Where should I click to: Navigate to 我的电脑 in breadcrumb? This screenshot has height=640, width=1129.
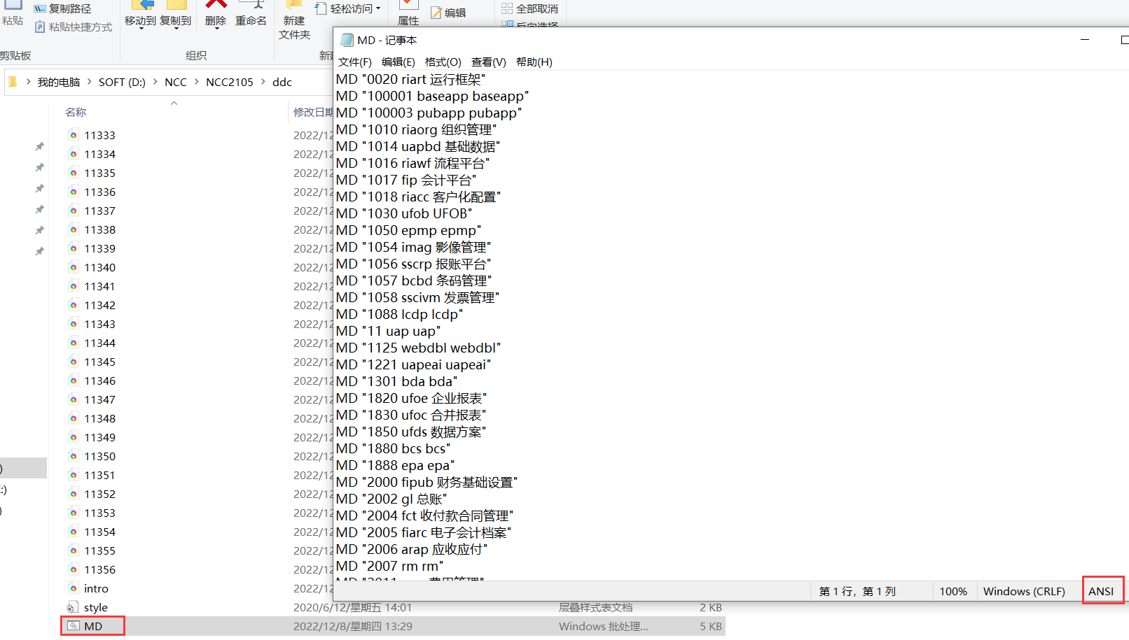tap(59, 82)
